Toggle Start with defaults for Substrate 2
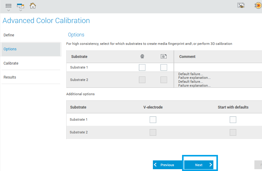 (x=233, y=132)
